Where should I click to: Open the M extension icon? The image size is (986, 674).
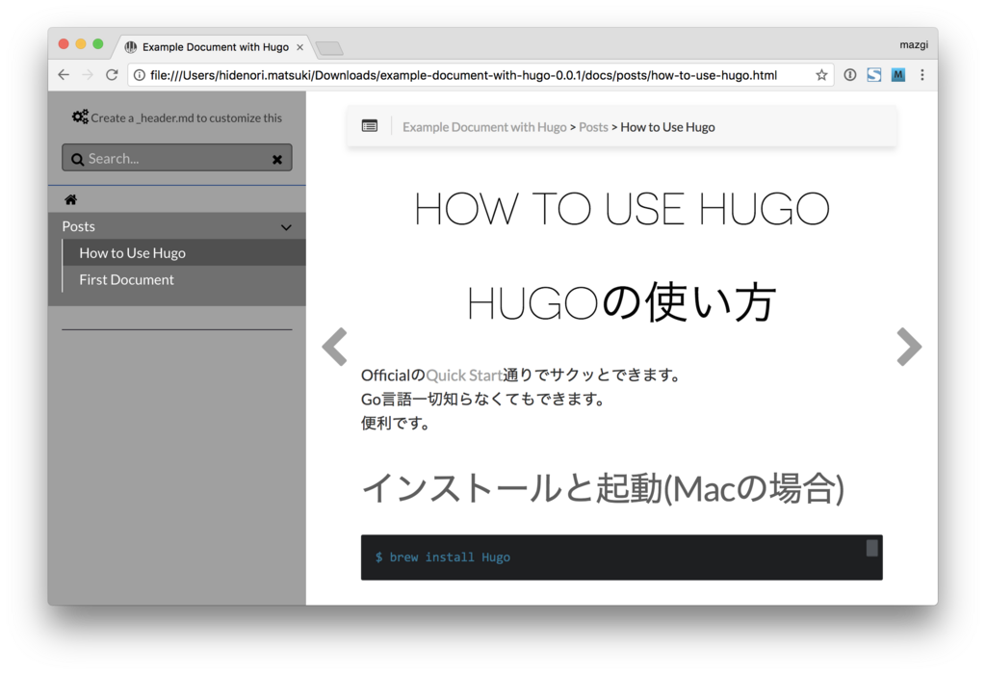tap(898, 75)
